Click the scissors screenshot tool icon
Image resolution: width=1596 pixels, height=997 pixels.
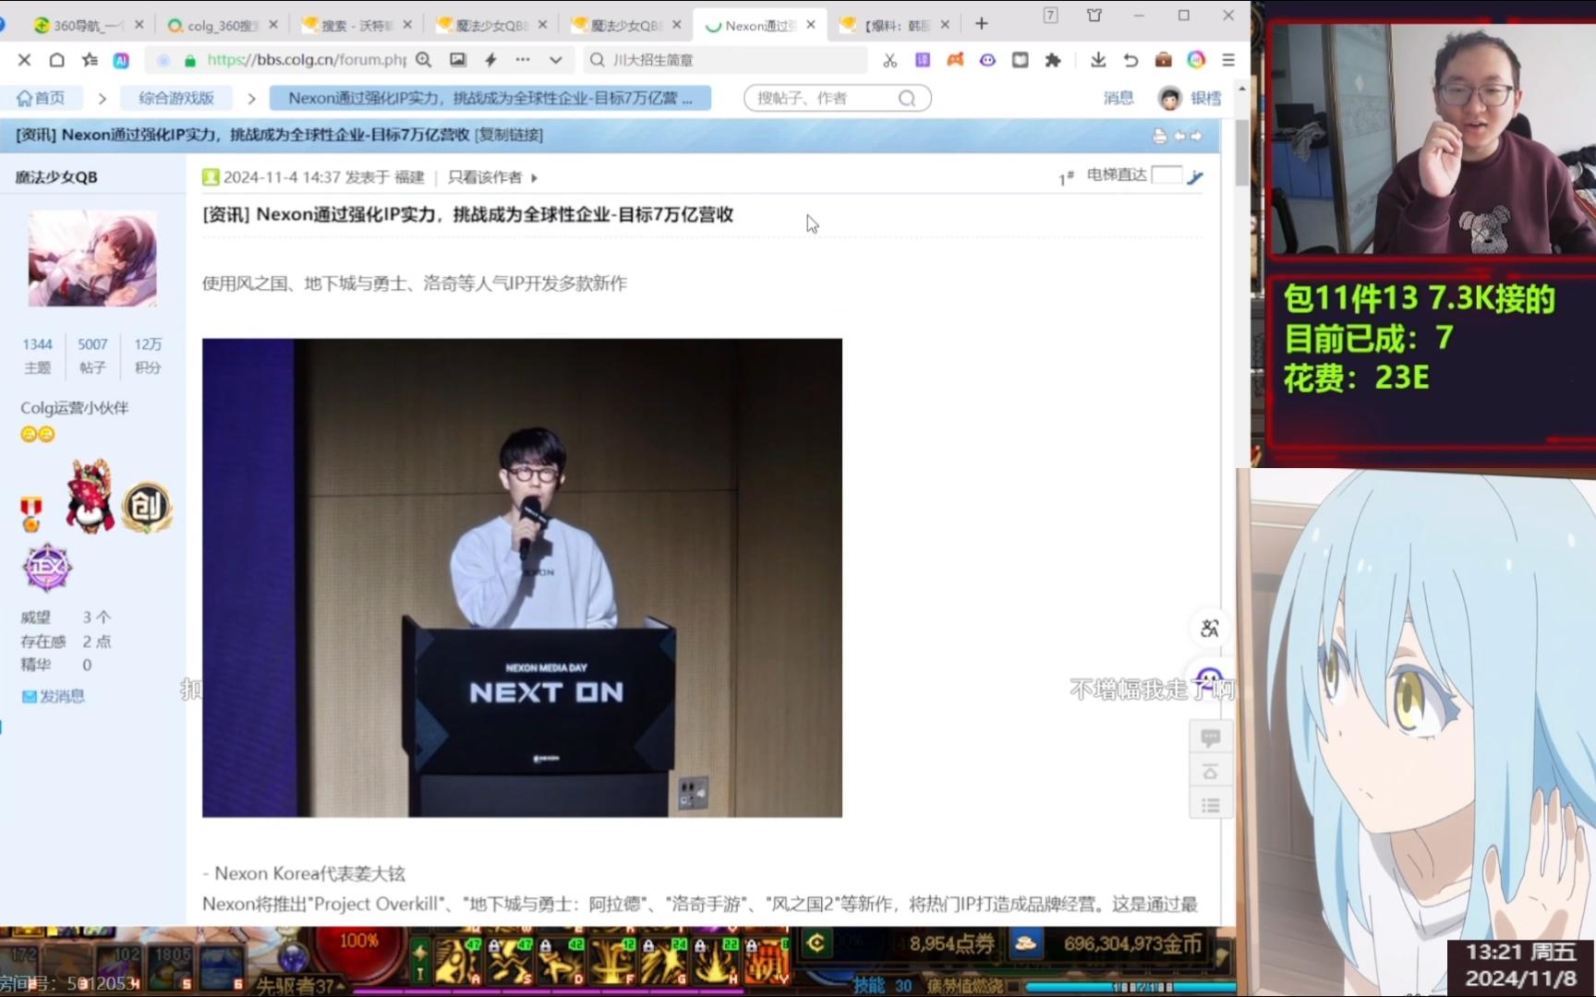coord(889,60)
